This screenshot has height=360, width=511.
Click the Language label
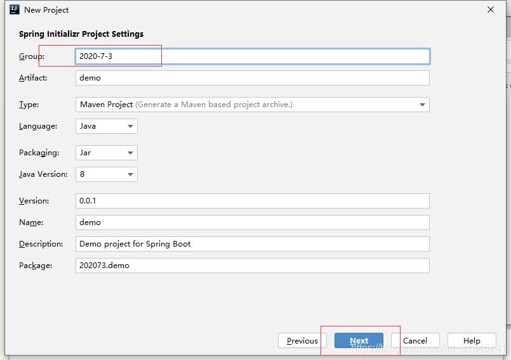pos(38,126)
